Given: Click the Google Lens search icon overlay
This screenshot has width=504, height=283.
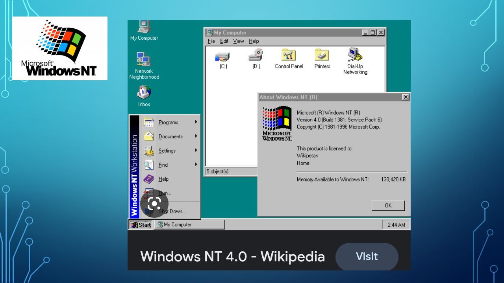Looking at the screenshot, I should pyautogui.click(x=154, y=204).
